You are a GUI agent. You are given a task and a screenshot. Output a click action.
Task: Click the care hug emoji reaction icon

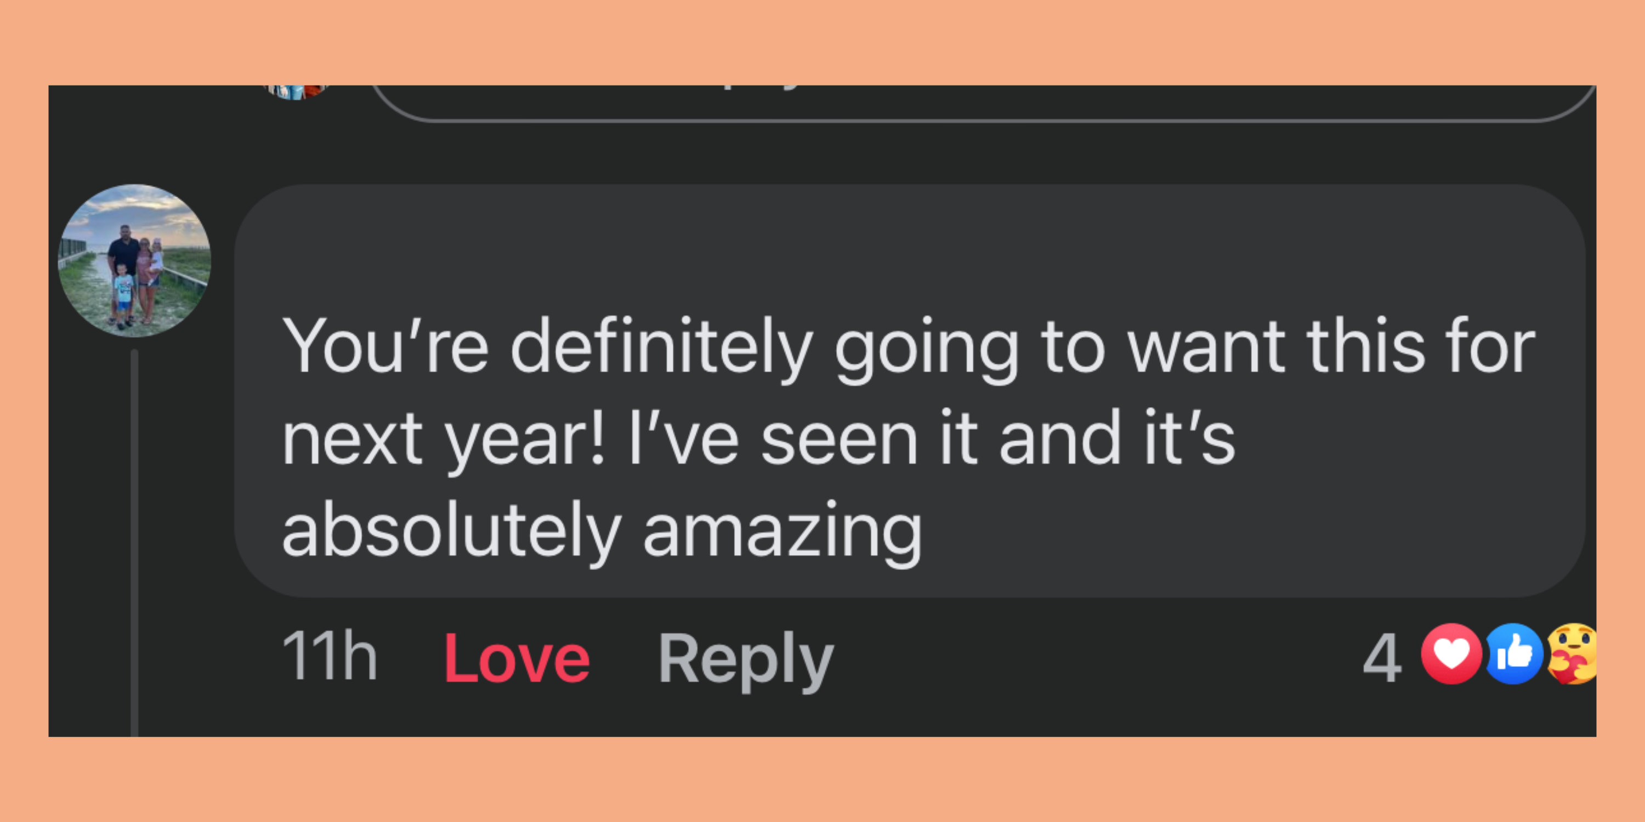1572,654
